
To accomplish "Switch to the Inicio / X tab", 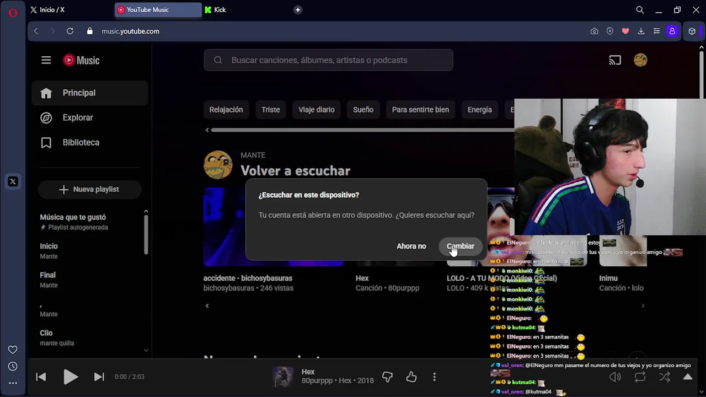I will [70, 10].
